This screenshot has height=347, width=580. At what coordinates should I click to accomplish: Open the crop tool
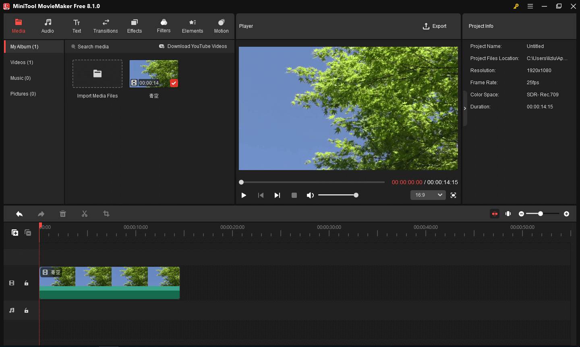106,214
